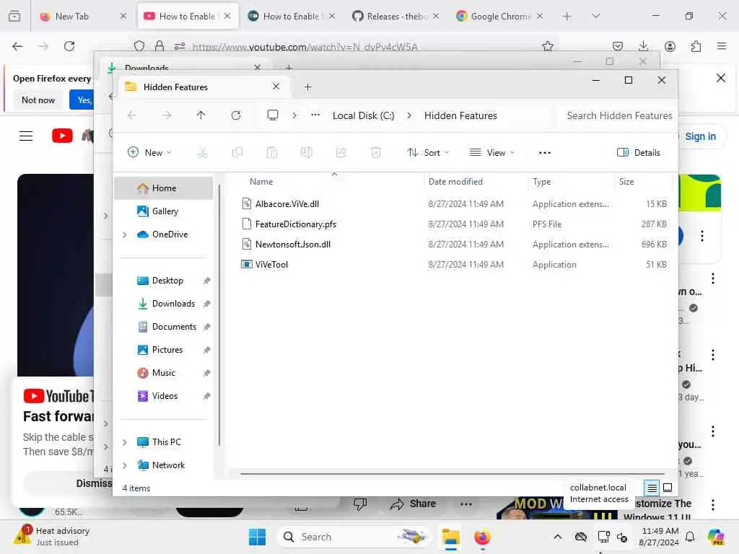The image size is (739, 554).
Task: Open the View dropdown menu
Action: [x=492, y=153]
